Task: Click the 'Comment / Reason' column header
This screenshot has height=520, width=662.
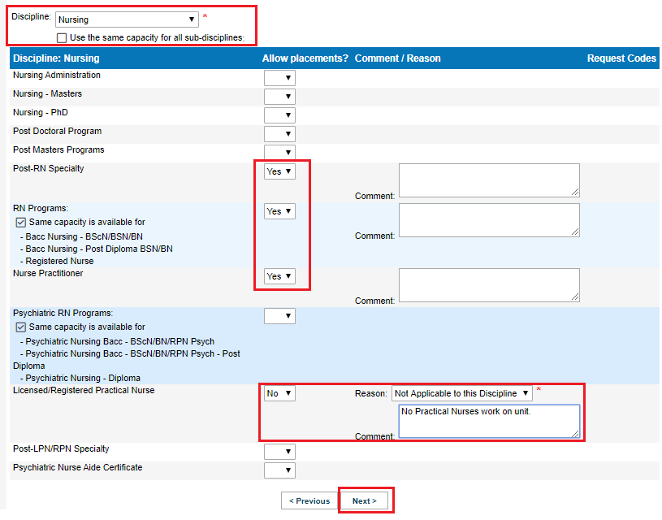Action: 398,58
